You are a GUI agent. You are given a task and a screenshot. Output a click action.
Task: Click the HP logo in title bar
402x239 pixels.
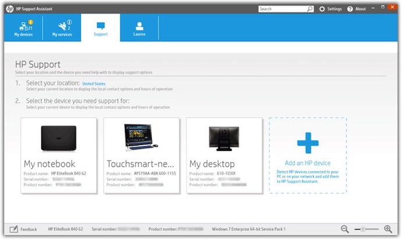[x=10, y=9]
